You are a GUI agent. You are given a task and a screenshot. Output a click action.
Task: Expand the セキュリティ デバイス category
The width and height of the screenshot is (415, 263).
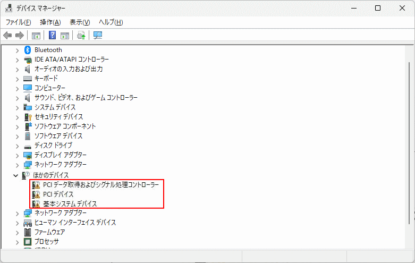(17, 117)
